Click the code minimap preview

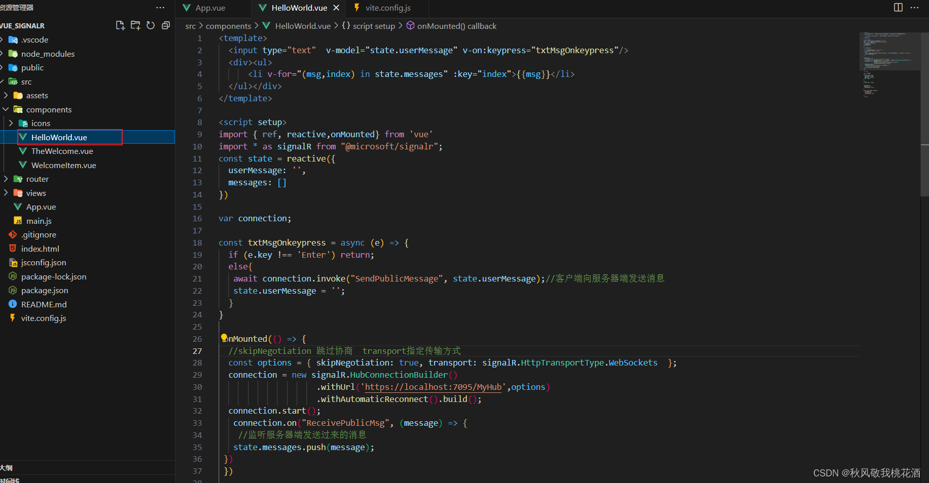coord(889,64)
